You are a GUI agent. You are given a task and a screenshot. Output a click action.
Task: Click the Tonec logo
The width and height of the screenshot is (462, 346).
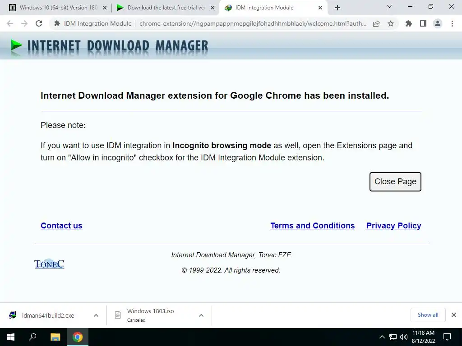click(x=49, y=264)
